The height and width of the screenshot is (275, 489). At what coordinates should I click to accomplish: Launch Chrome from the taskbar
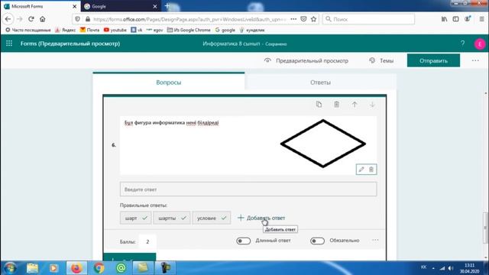[x=99, y=268]
